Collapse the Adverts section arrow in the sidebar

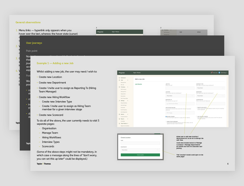coord(128,114)
